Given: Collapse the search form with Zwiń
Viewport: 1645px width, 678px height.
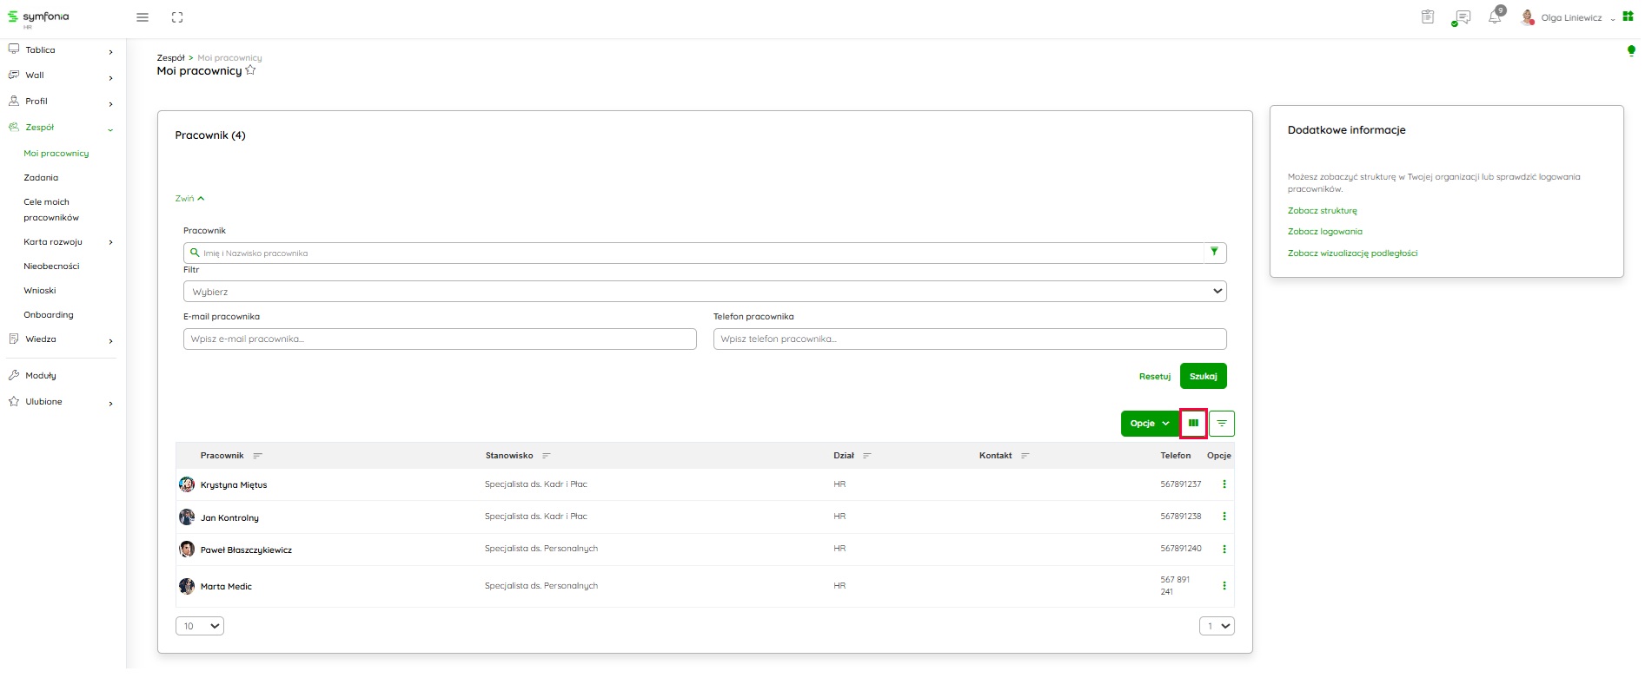Looking at the screenshot, I should pos(189,199).
